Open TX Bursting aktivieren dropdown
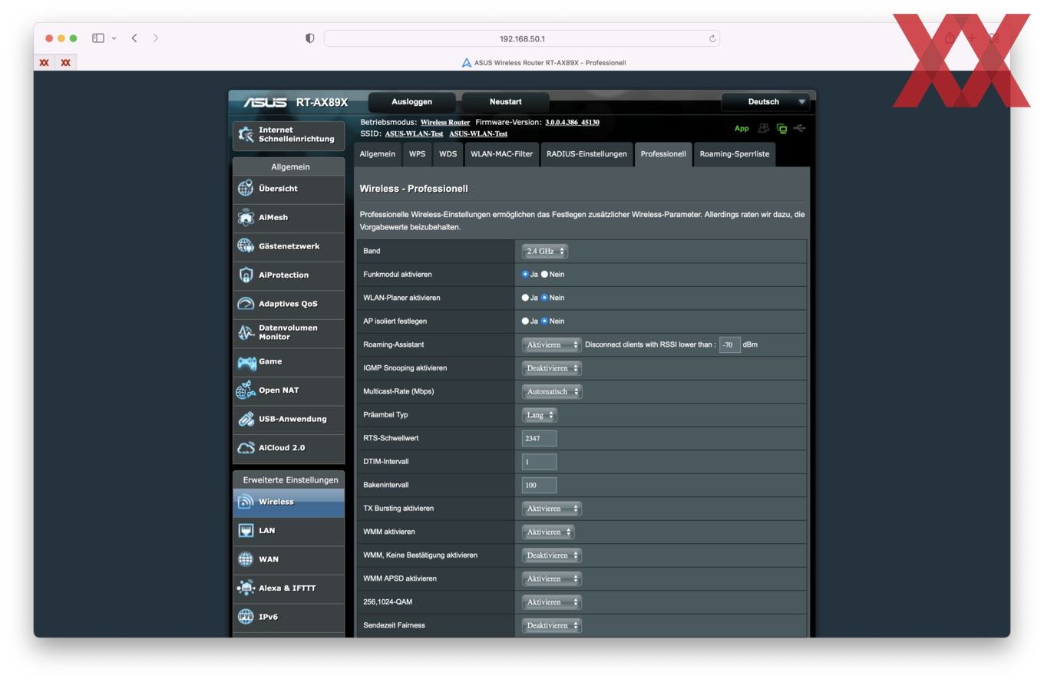1044x682 pixels. (x=551, y=509)
